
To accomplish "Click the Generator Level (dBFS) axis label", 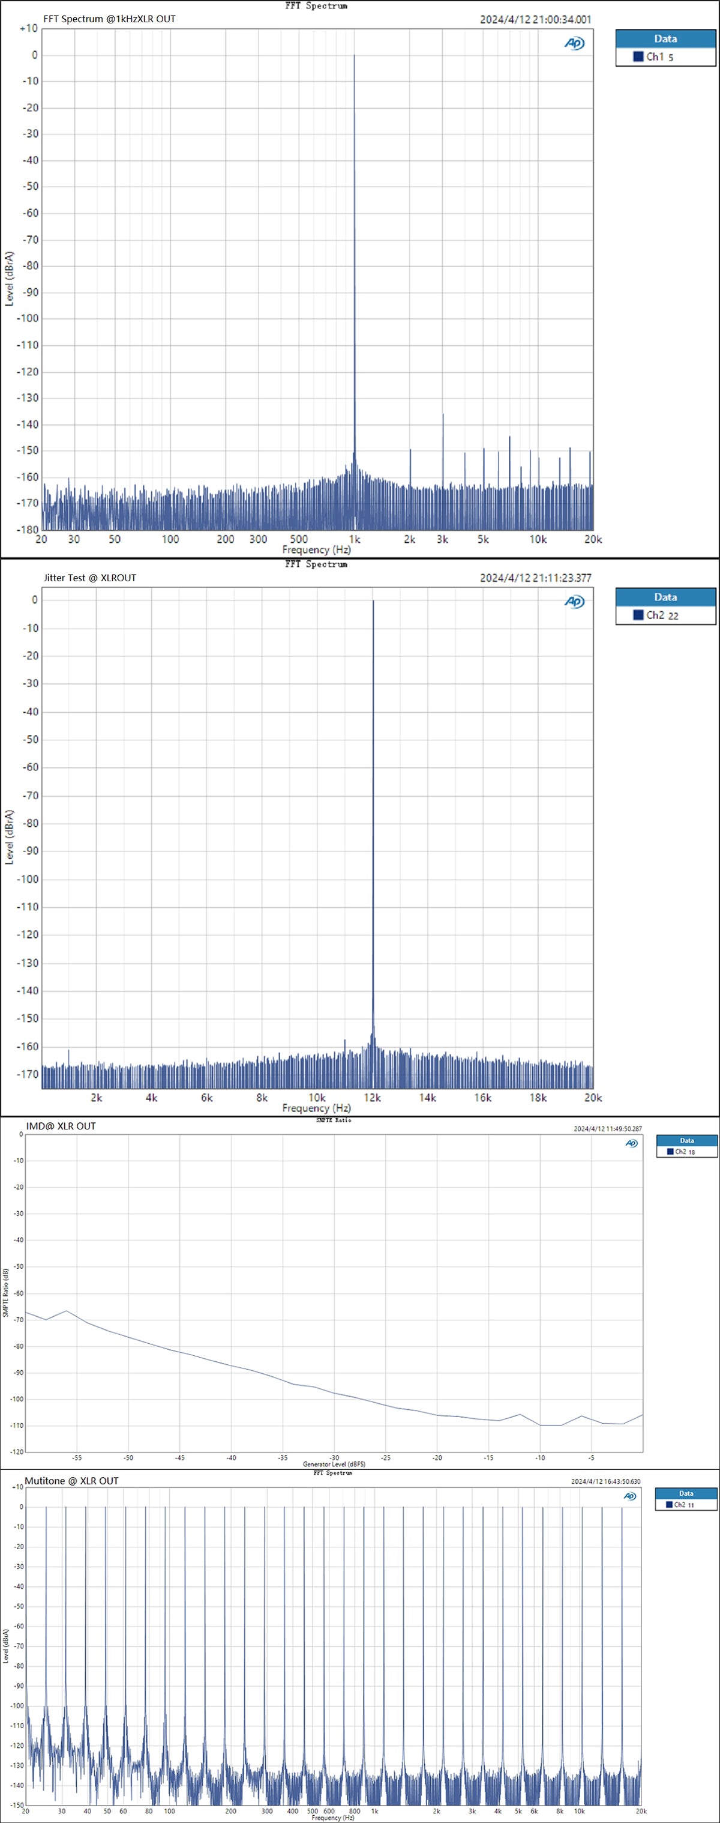I will tap(334, 1463).
